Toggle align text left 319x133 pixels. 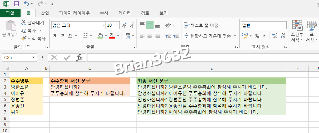point(142,36)
